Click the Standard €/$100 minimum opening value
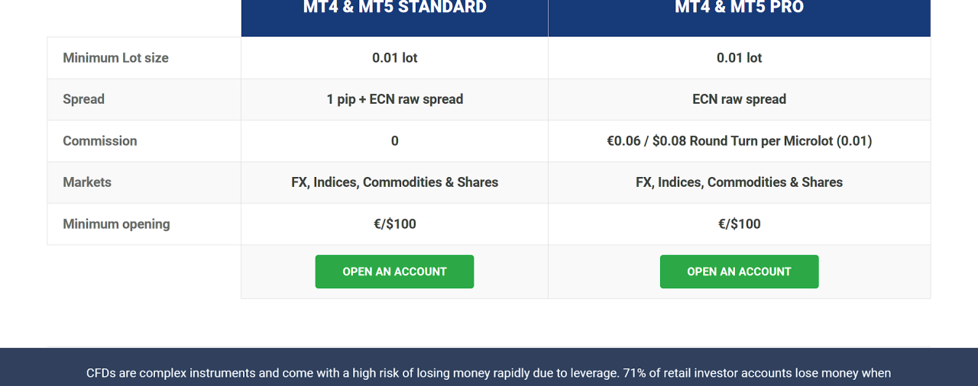The height and width of the screenshot is (386, 978). click(394, 224)
